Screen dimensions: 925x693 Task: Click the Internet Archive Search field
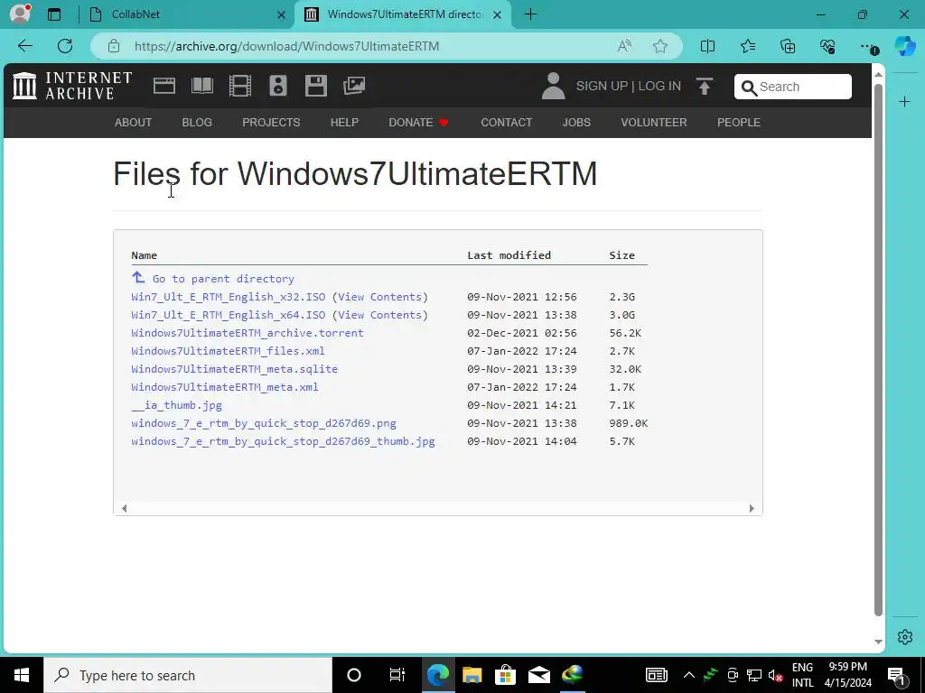point(793,87)
